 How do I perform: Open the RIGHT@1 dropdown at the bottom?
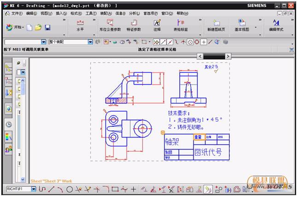point(33,189)
